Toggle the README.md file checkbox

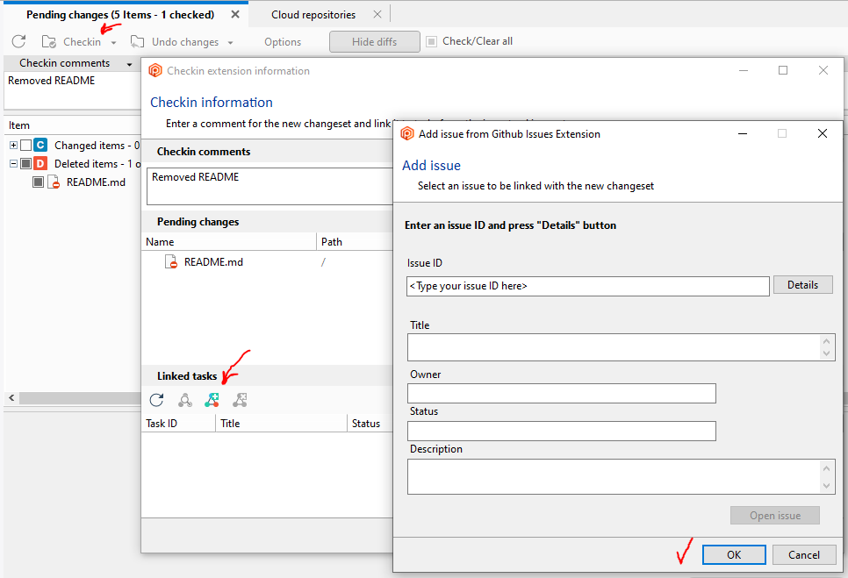[38, 182]
